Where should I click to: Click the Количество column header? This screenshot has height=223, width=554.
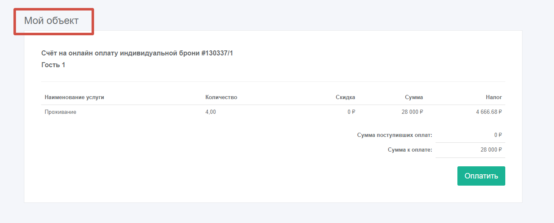[221, 97]
